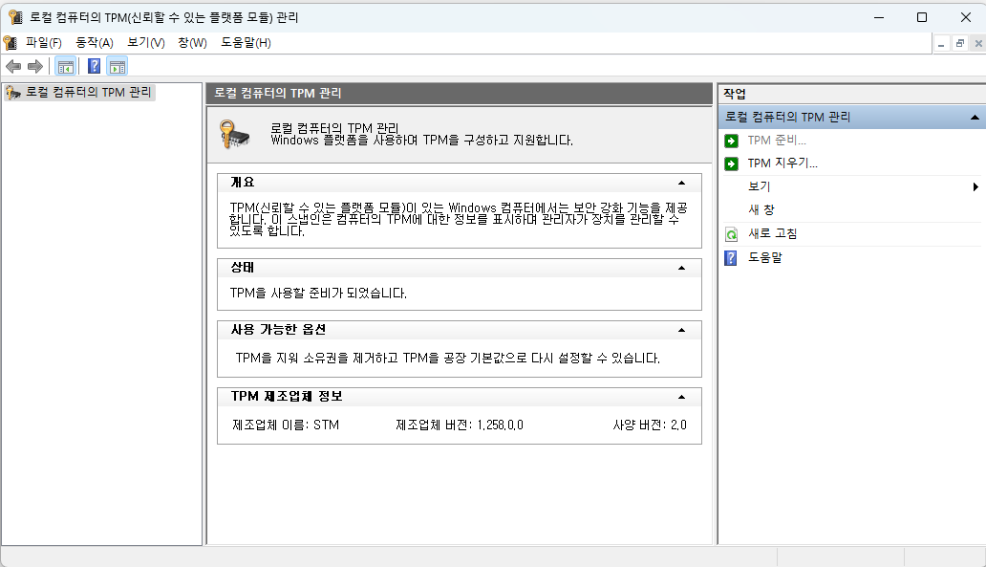Collapse the 사용 가능한 옵션 section
The height and width of the screenshot is (567, 986).
681,330
